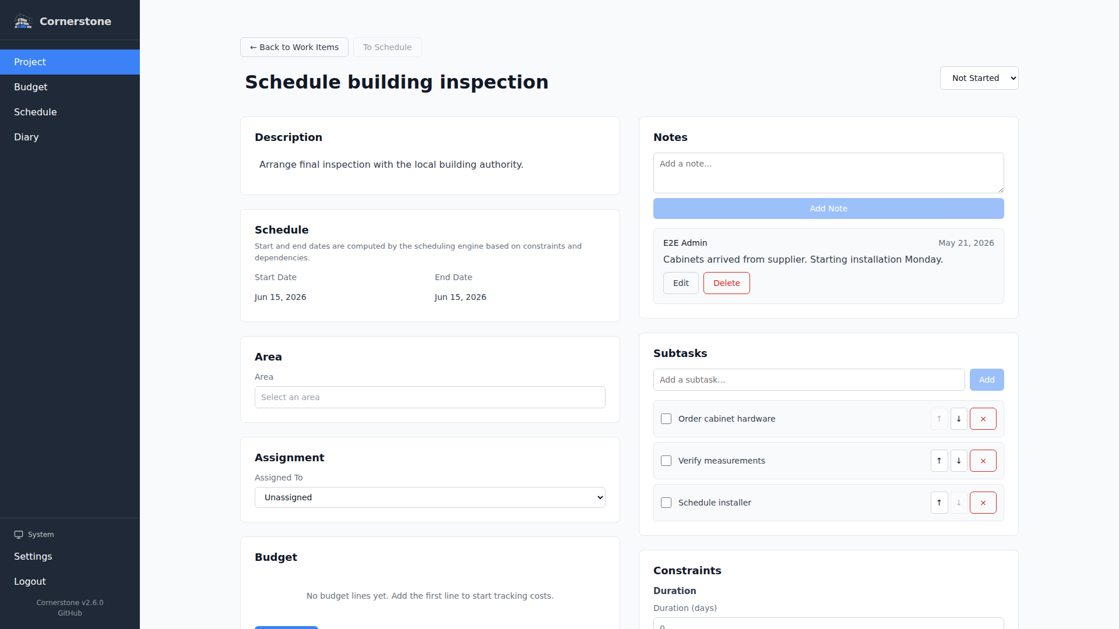
Task: Focus the 'Add a note...' text area
Action: (829, 173)
